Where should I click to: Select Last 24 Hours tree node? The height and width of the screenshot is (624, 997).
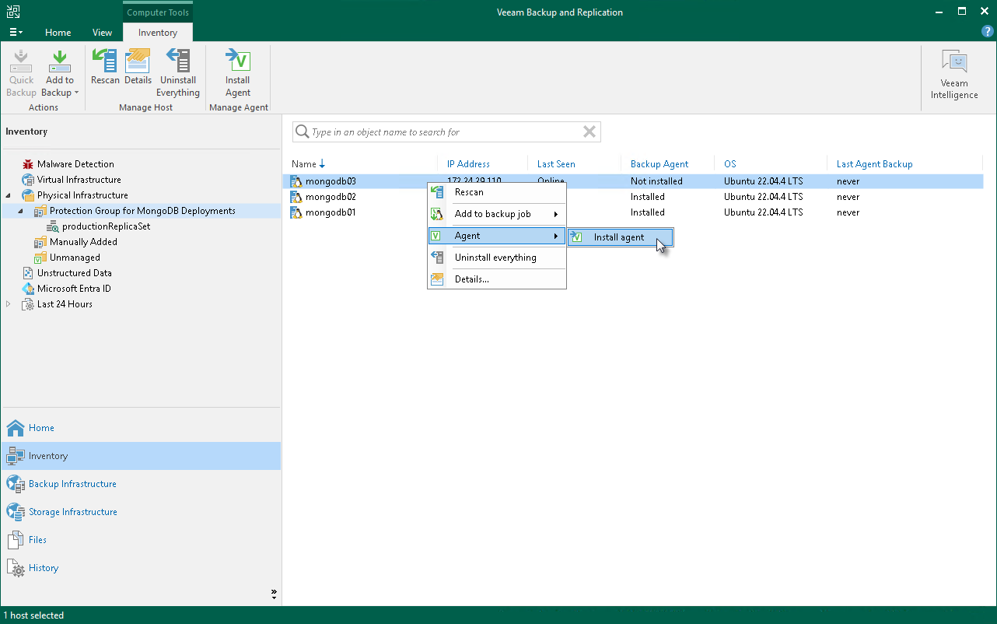pyautogui.click(x=65, y=304)
